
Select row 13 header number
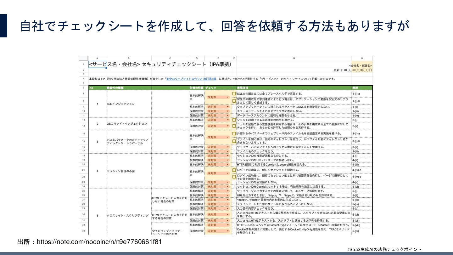coord(83,126)
